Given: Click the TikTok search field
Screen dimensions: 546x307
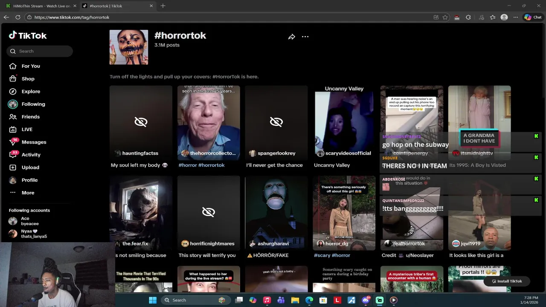Looking at the screenshot, I should click(40, 51).
